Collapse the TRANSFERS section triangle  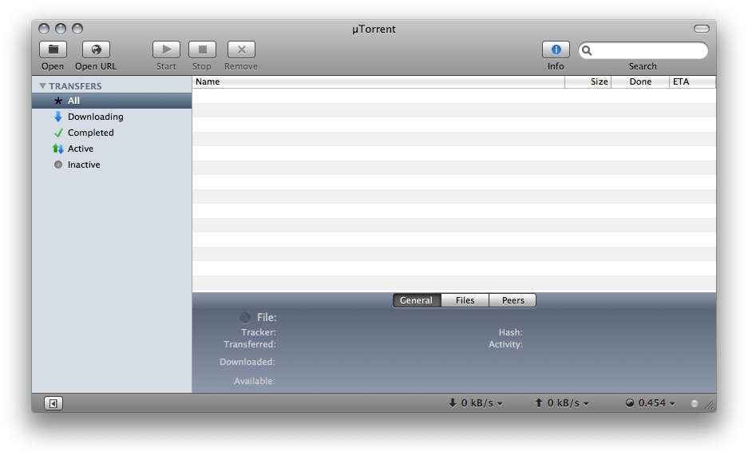pyautogui.click(x=42, y=86)
